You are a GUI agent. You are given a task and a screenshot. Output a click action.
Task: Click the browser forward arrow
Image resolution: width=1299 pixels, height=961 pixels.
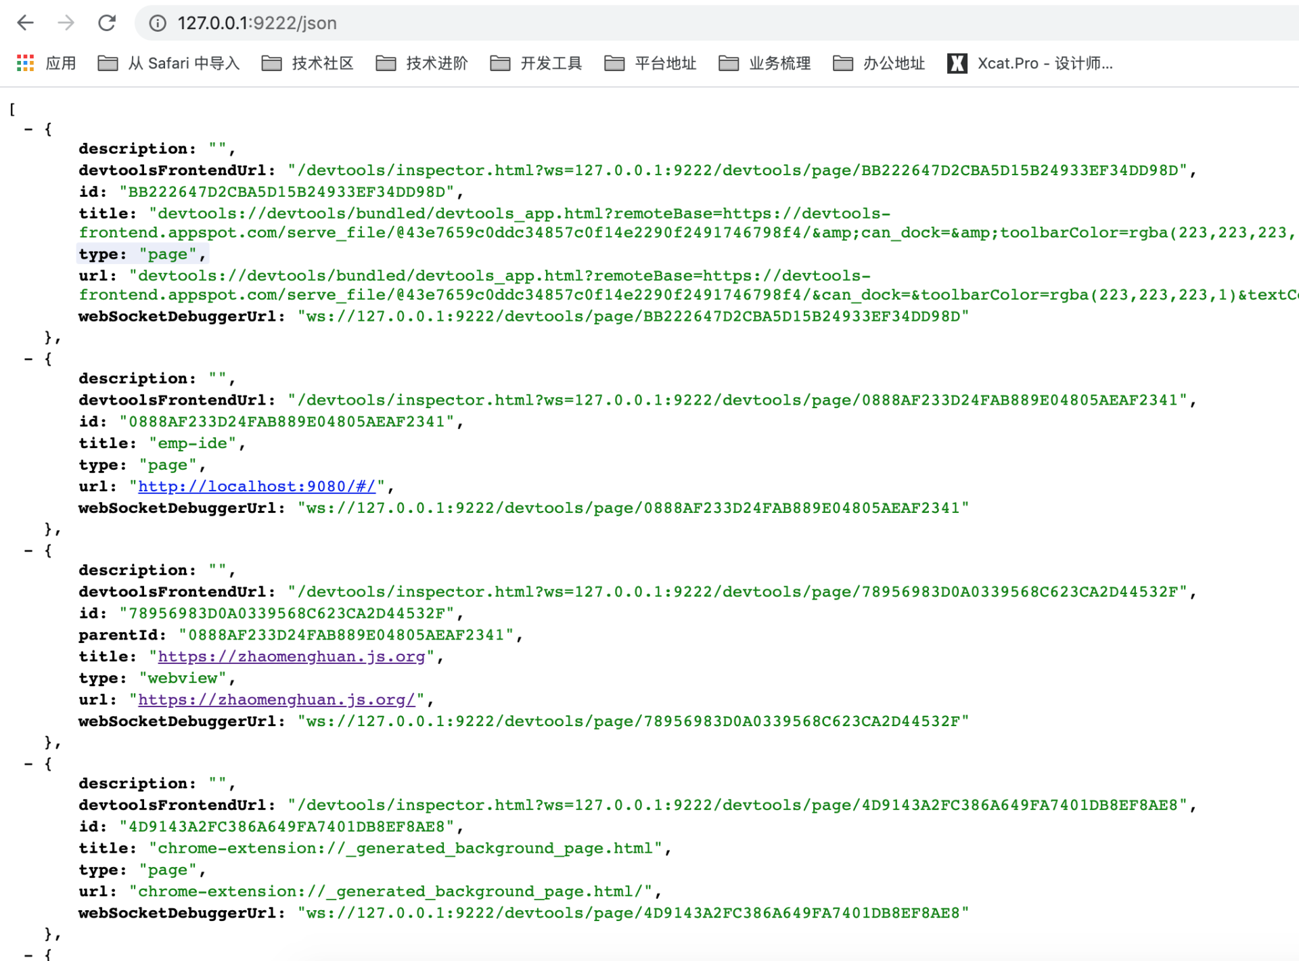66,23
